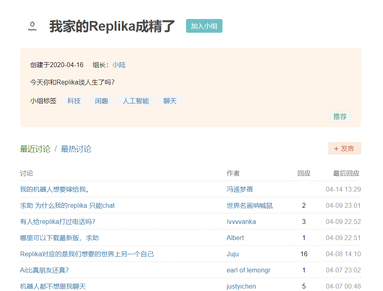Click the Replika group avatar icon
The height and width of the screenshot is (291, 383).
32,26
